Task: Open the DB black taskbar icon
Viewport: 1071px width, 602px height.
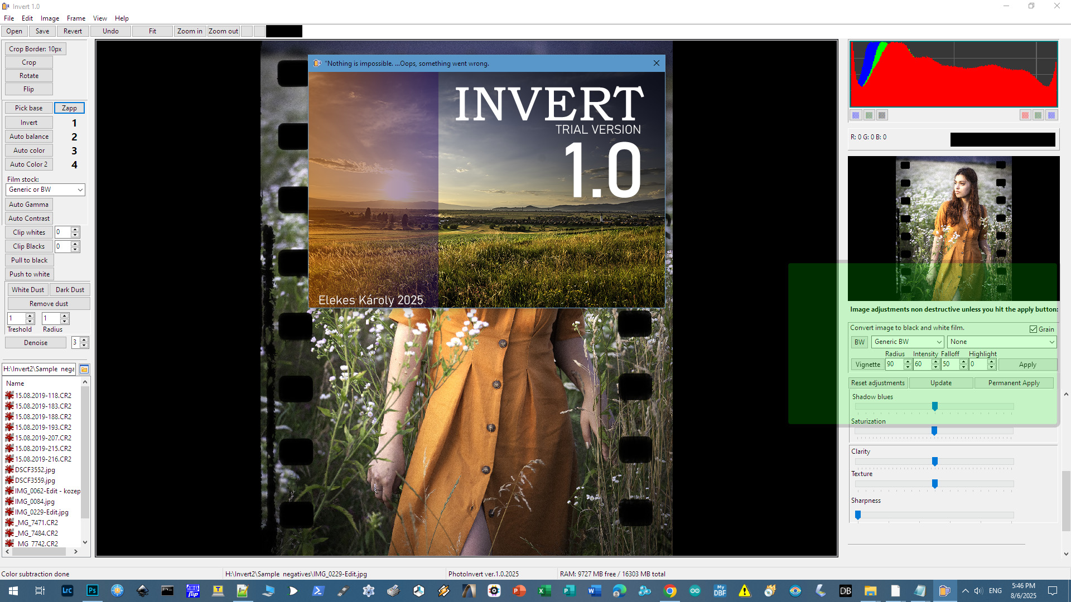Action: 846,591
